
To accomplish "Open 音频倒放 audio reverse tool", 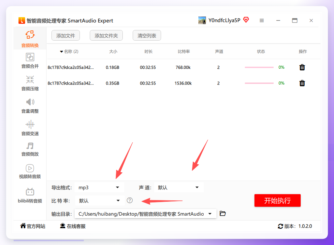I will coord(30,149).
